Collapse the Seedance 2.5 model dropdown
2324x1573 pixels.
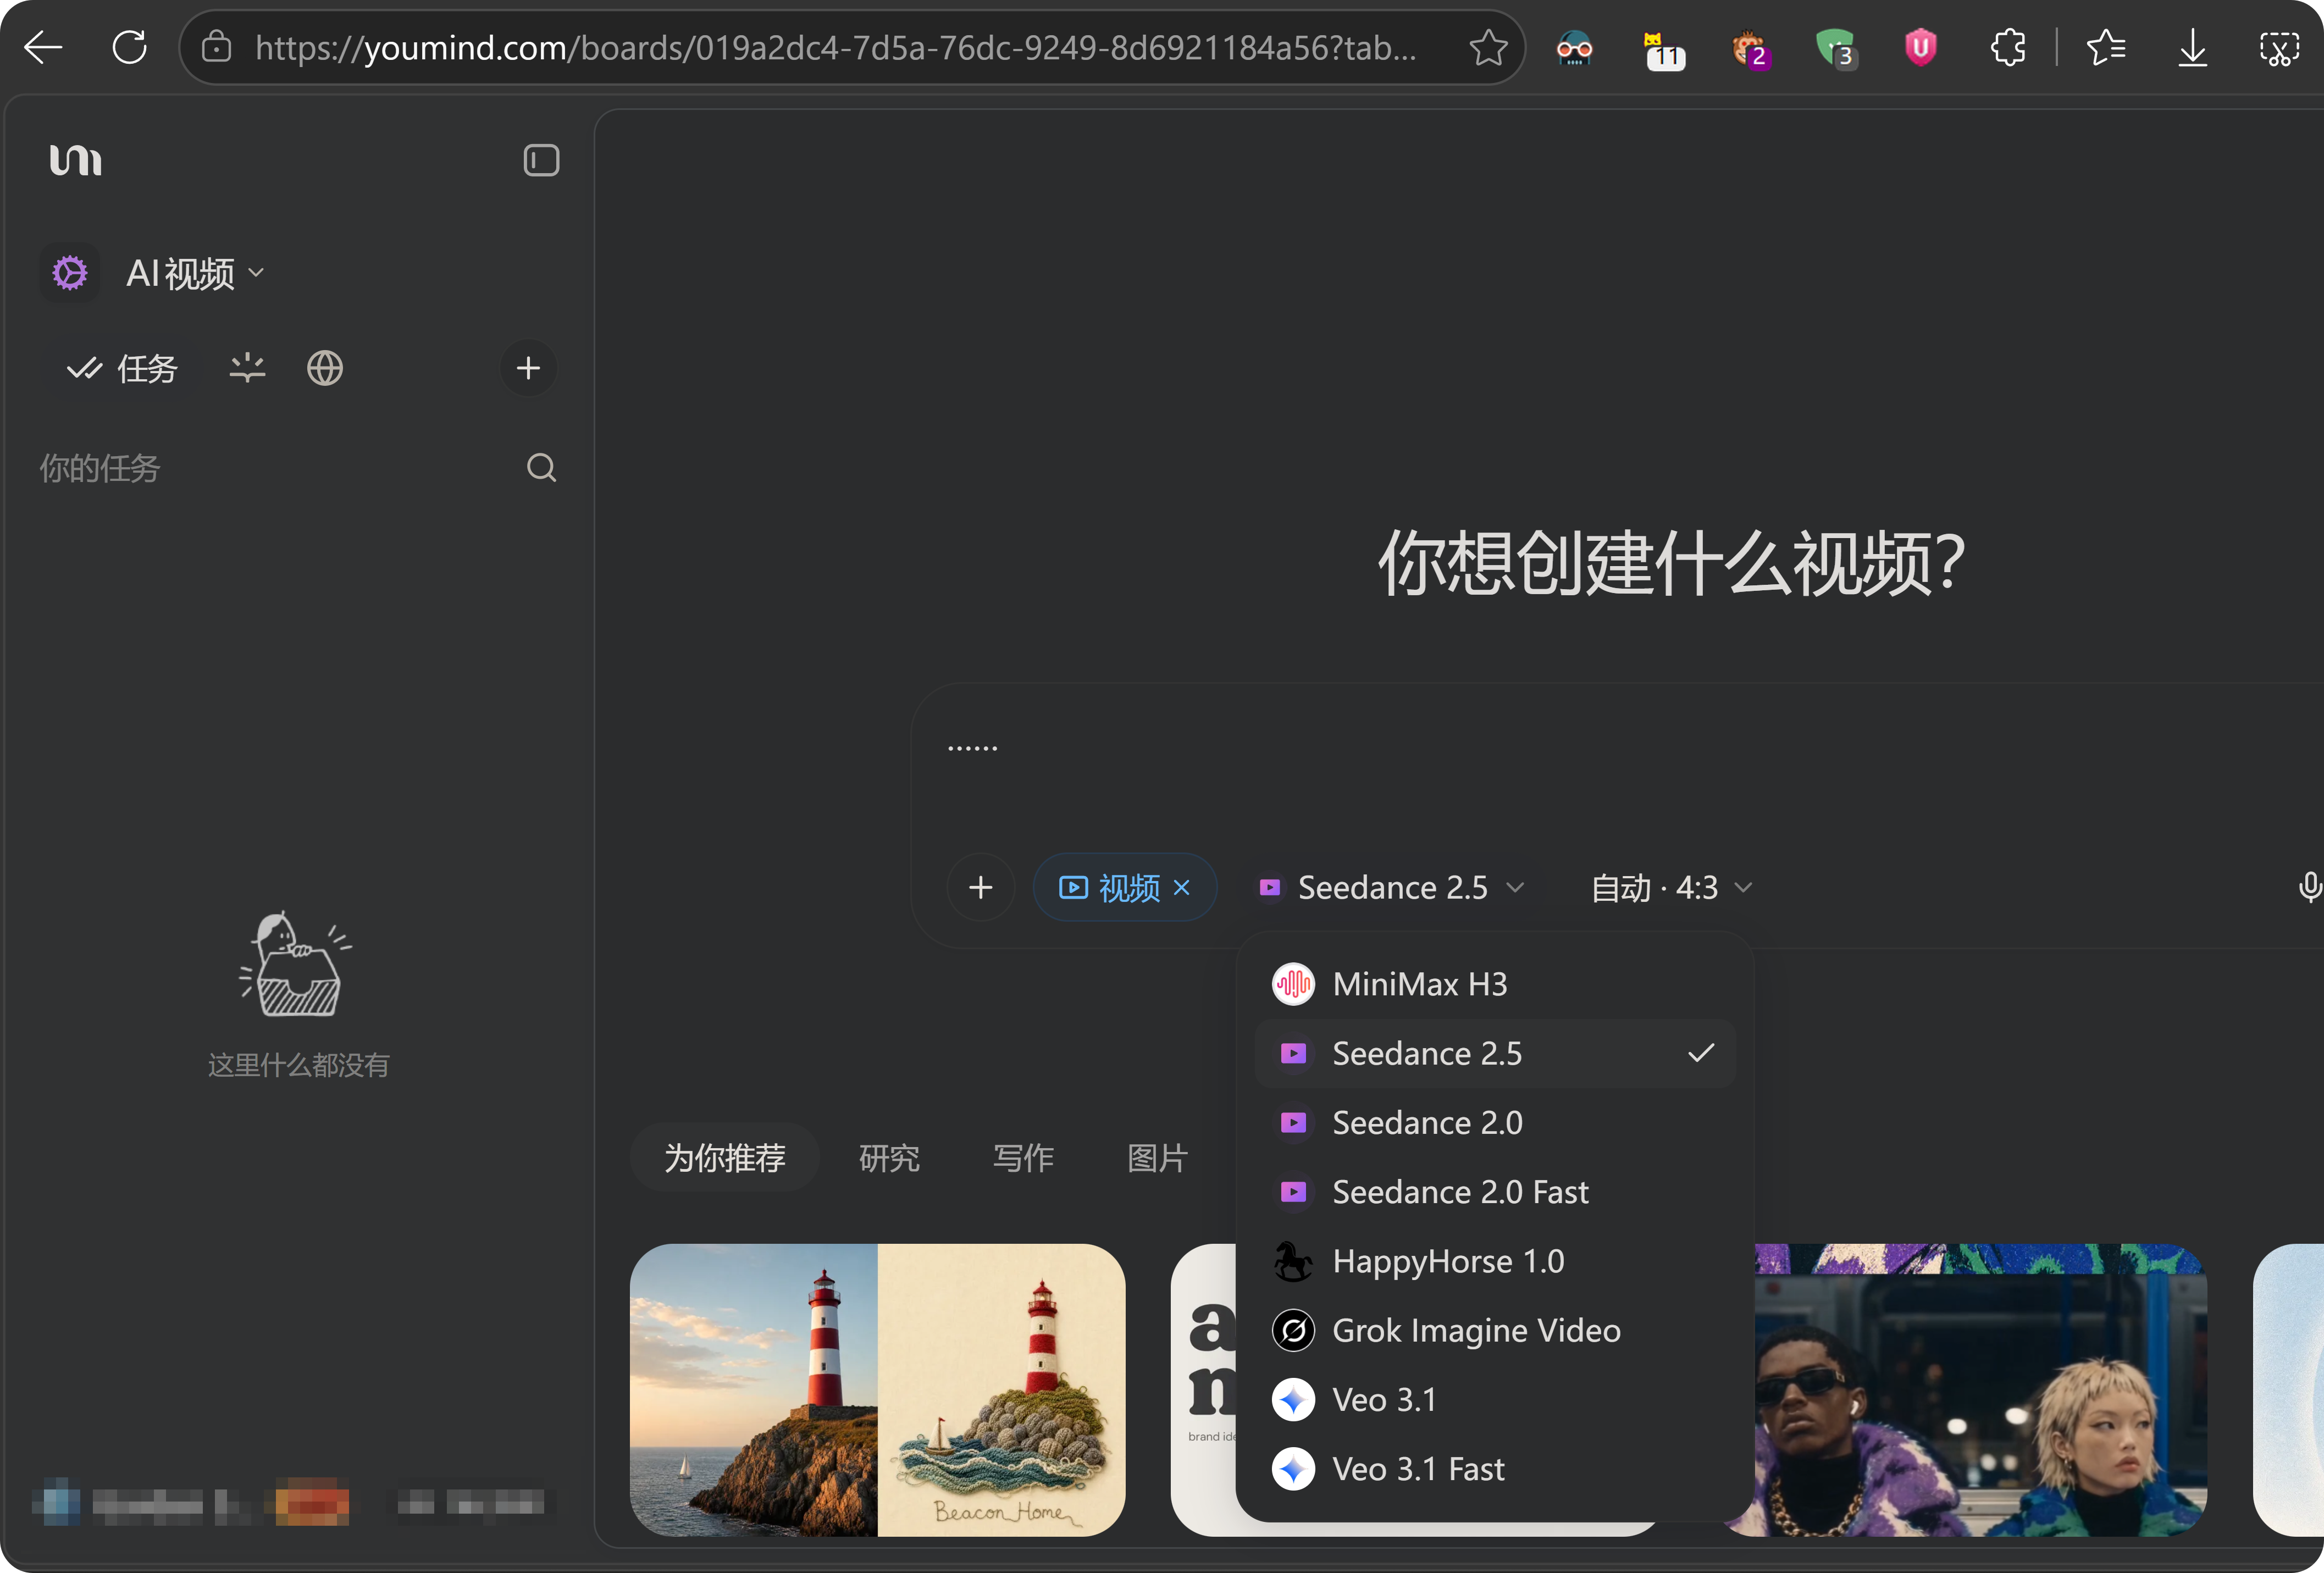coord(1392,887)
